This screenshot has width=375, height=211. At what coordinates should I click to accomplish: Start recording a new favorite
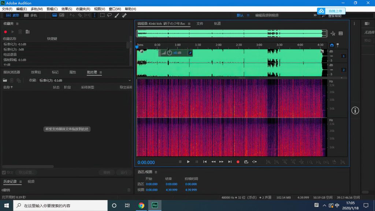pyautogui.click(x=5, y=32)
